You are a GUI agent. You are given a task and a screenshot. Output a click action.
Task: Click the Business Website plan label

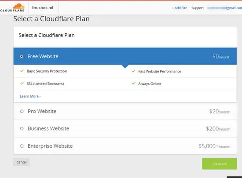click(48, 128)
